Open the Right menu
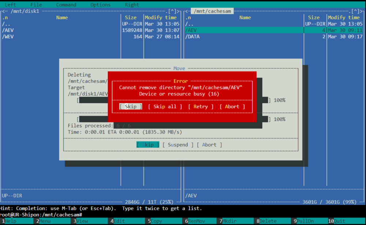The width and height of the screenshot is (366, 225). [x=132, y=5]
